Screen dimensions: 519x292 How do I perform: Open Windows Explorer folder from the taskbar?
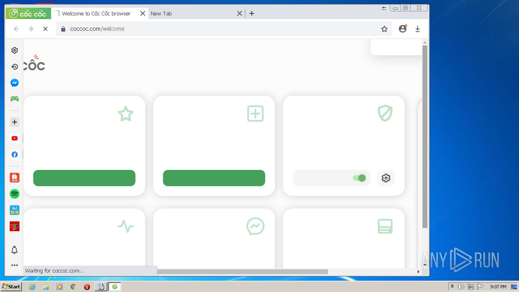click(46, 287)
